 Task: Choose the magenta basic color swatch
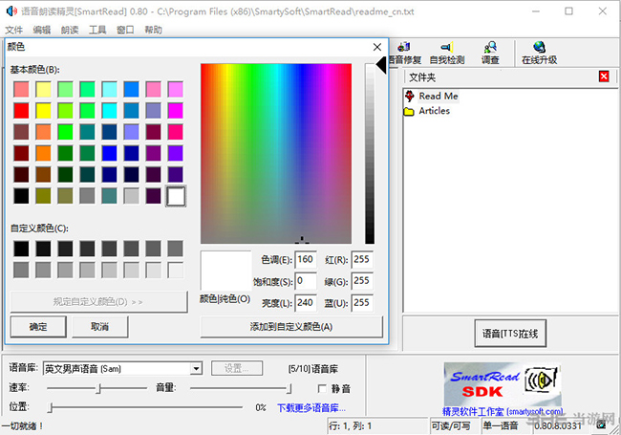point(176,111)
